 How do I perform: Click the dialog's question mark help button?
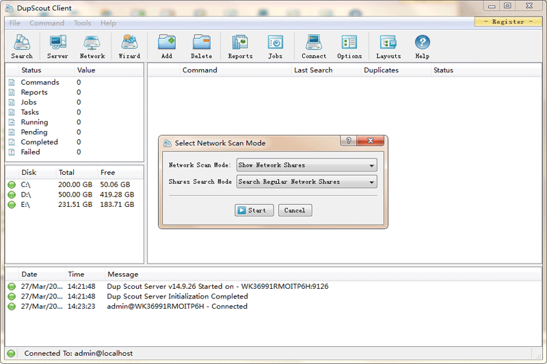pos(349,141)
